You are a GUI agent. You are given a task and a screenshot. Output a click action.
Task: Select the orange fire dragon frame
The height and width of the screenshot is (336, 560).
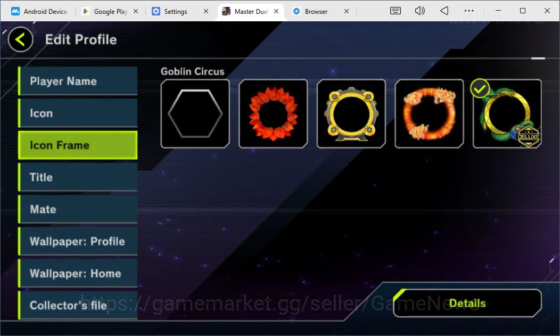point(429,113)
